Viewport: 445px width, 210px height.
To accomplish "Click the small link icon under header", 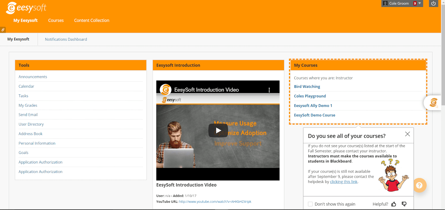I will click(3, 30).
